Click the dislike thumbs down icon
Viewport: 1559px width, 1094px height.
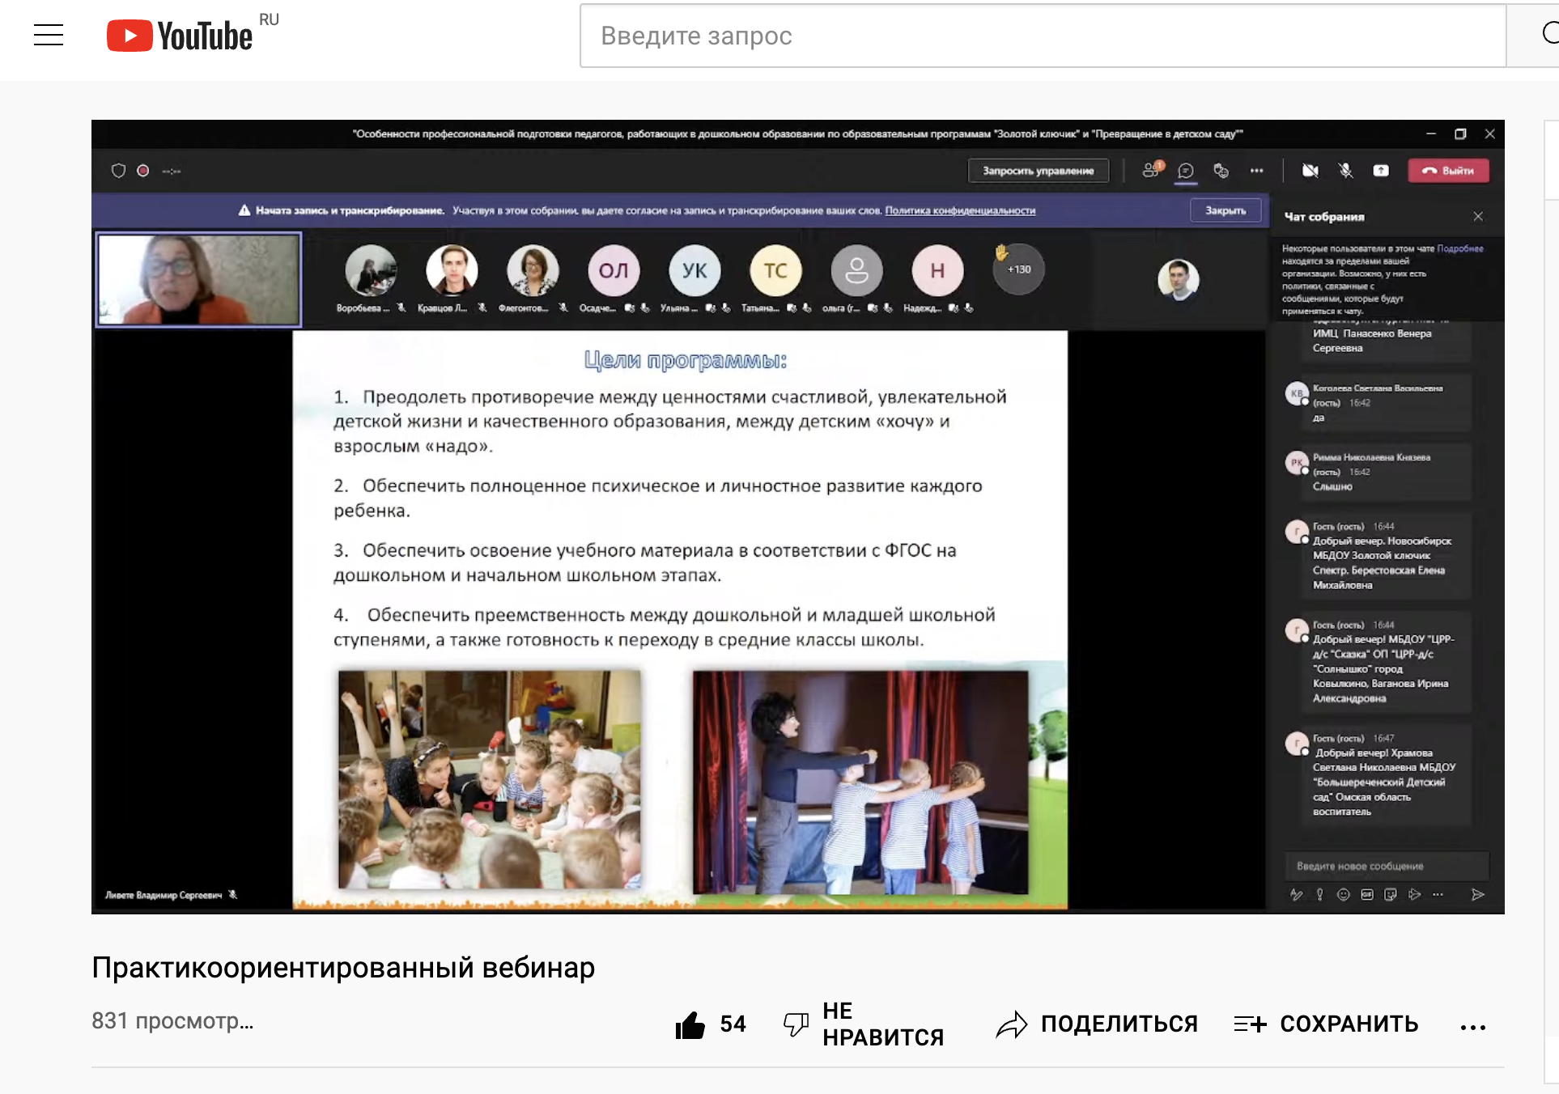point(796,1024)
